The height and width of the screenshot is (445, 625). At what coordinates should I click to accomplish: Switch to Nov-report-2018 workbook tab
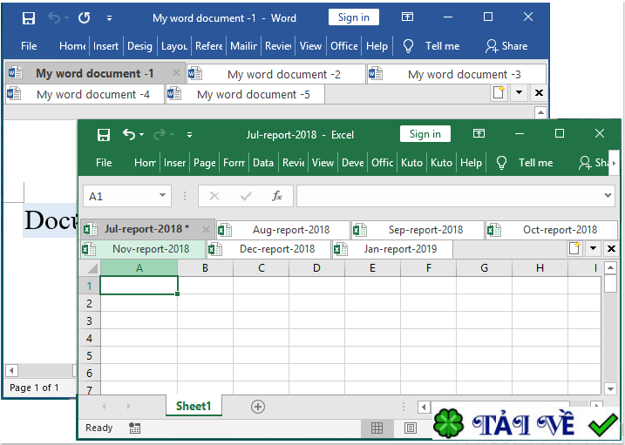coord(144,249)
